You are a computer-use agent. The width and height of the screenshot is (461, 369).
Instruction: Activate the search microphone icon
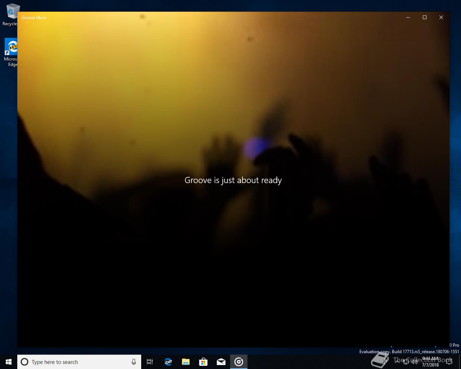(x=134, y=362)
